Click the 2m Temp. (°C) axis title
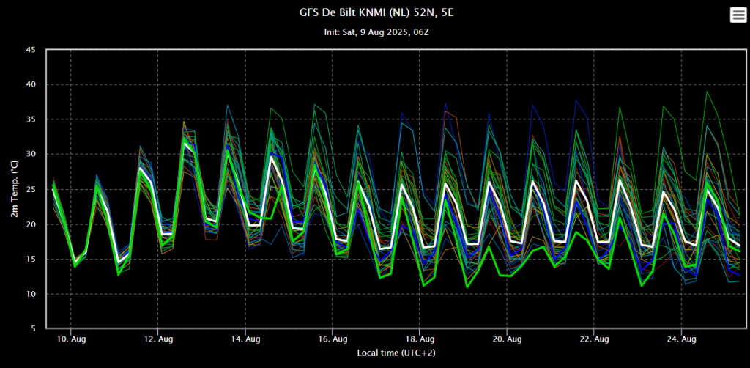 coord(15,190)
